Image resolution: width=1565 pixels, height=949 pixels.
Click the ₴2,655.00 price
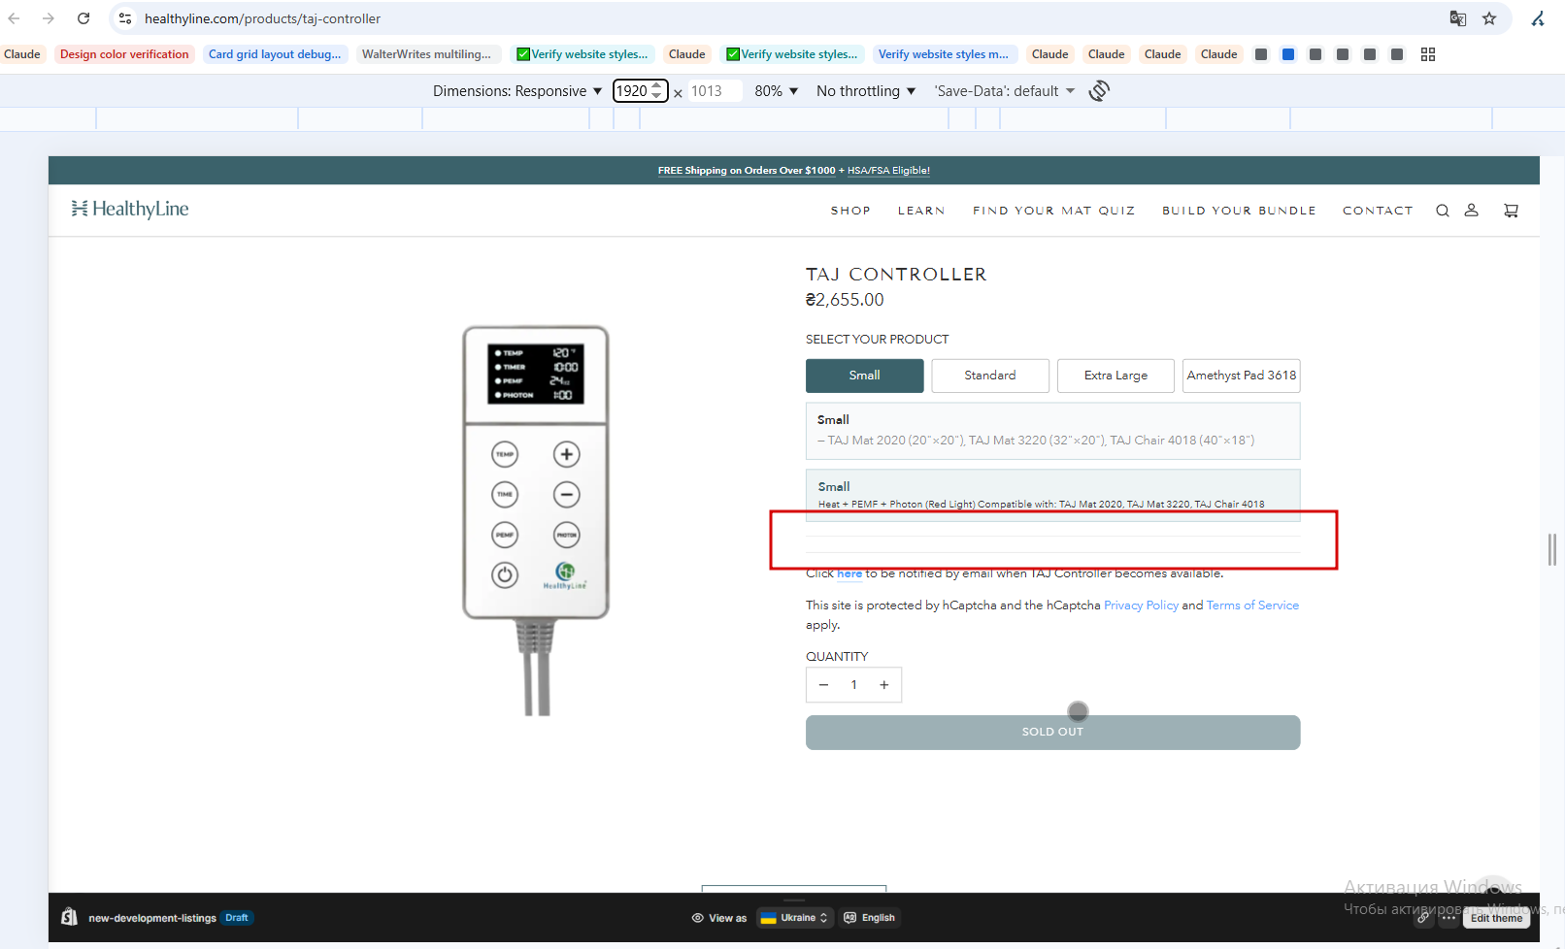845,300
